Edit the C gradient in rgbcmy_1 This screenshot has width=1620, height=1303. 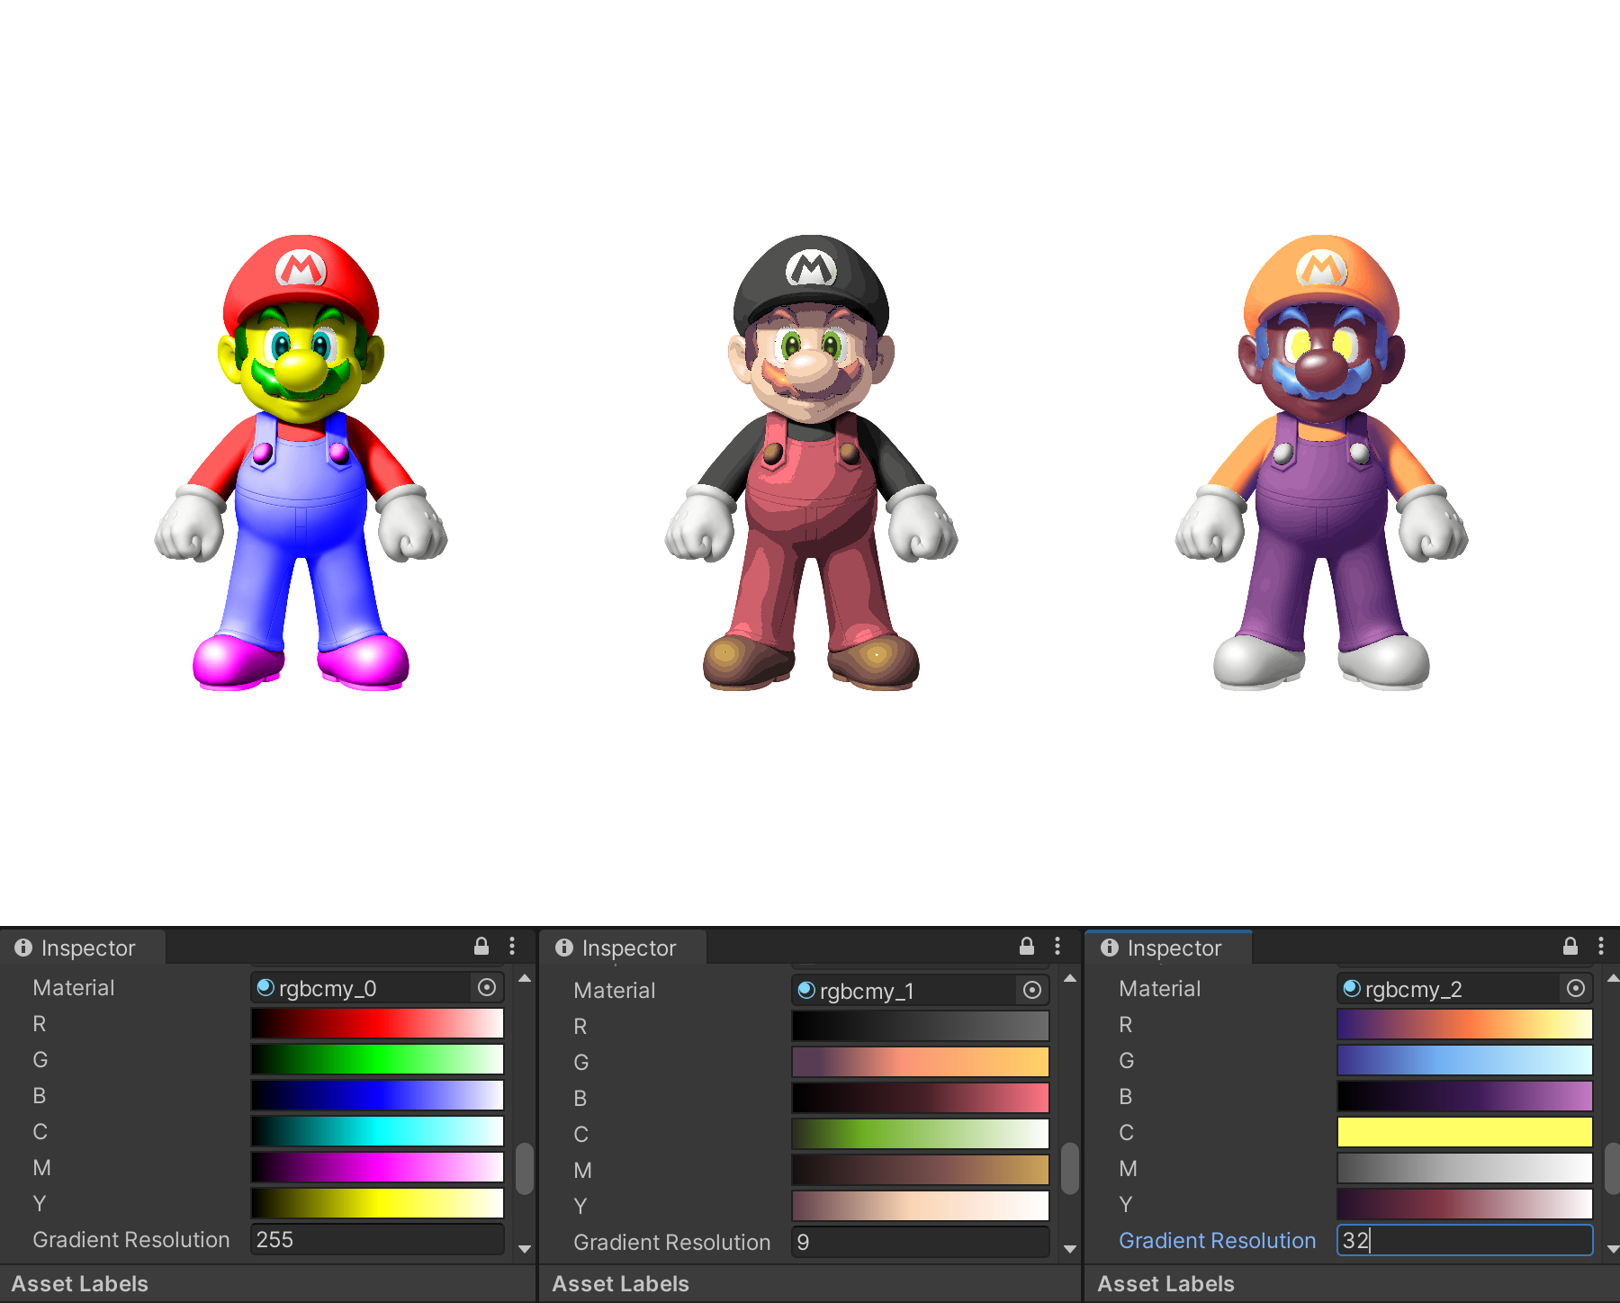pos(921,1134)
